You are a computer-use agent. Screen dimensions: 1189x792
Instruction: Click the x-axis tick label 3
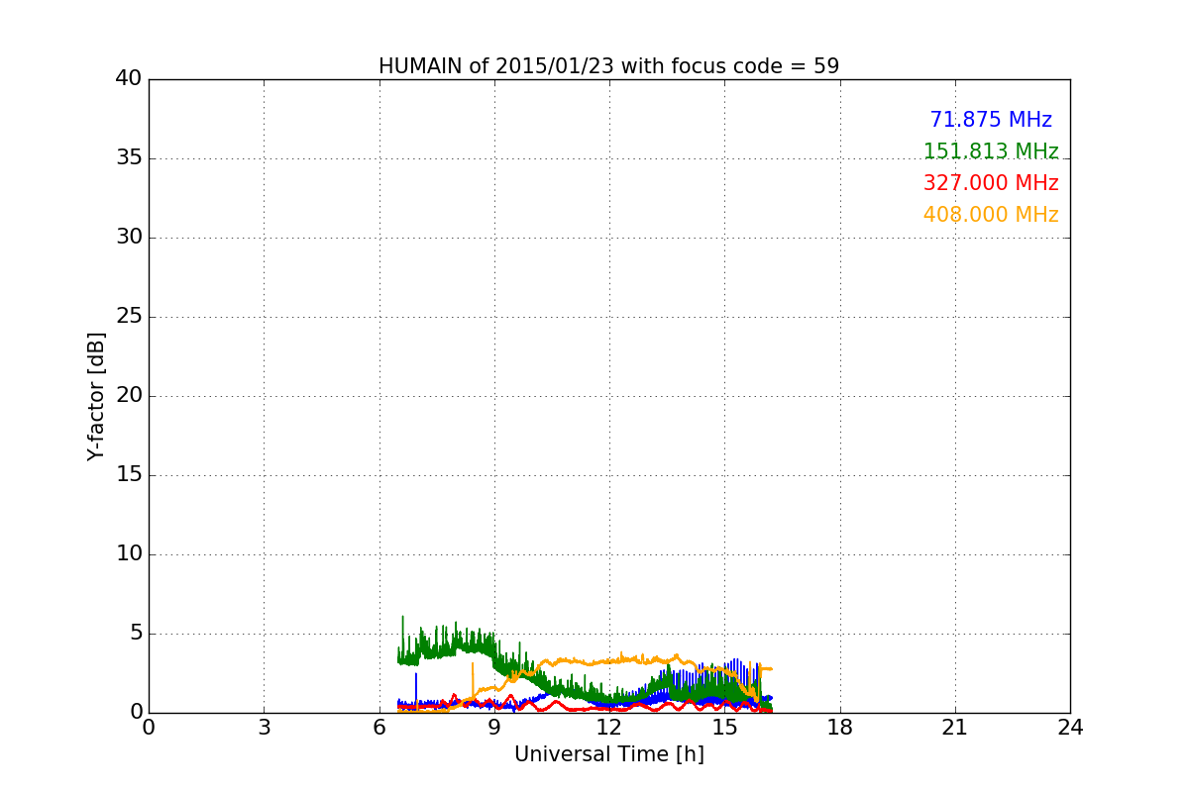[264, 727]
